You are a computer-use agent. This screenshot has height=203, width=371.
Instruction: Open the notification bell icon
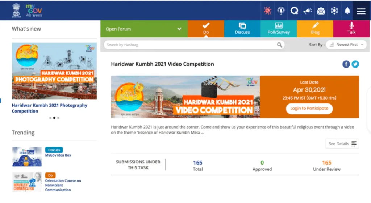(x=347, y=11)
